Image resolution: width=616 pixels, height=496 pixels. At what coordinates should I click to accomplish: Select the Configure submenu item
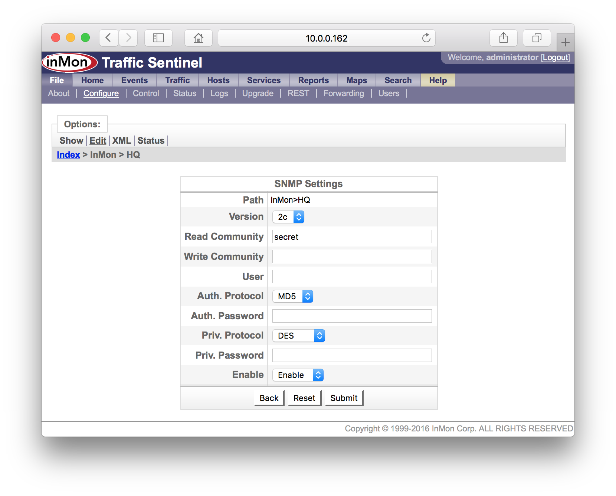[101, 94]
